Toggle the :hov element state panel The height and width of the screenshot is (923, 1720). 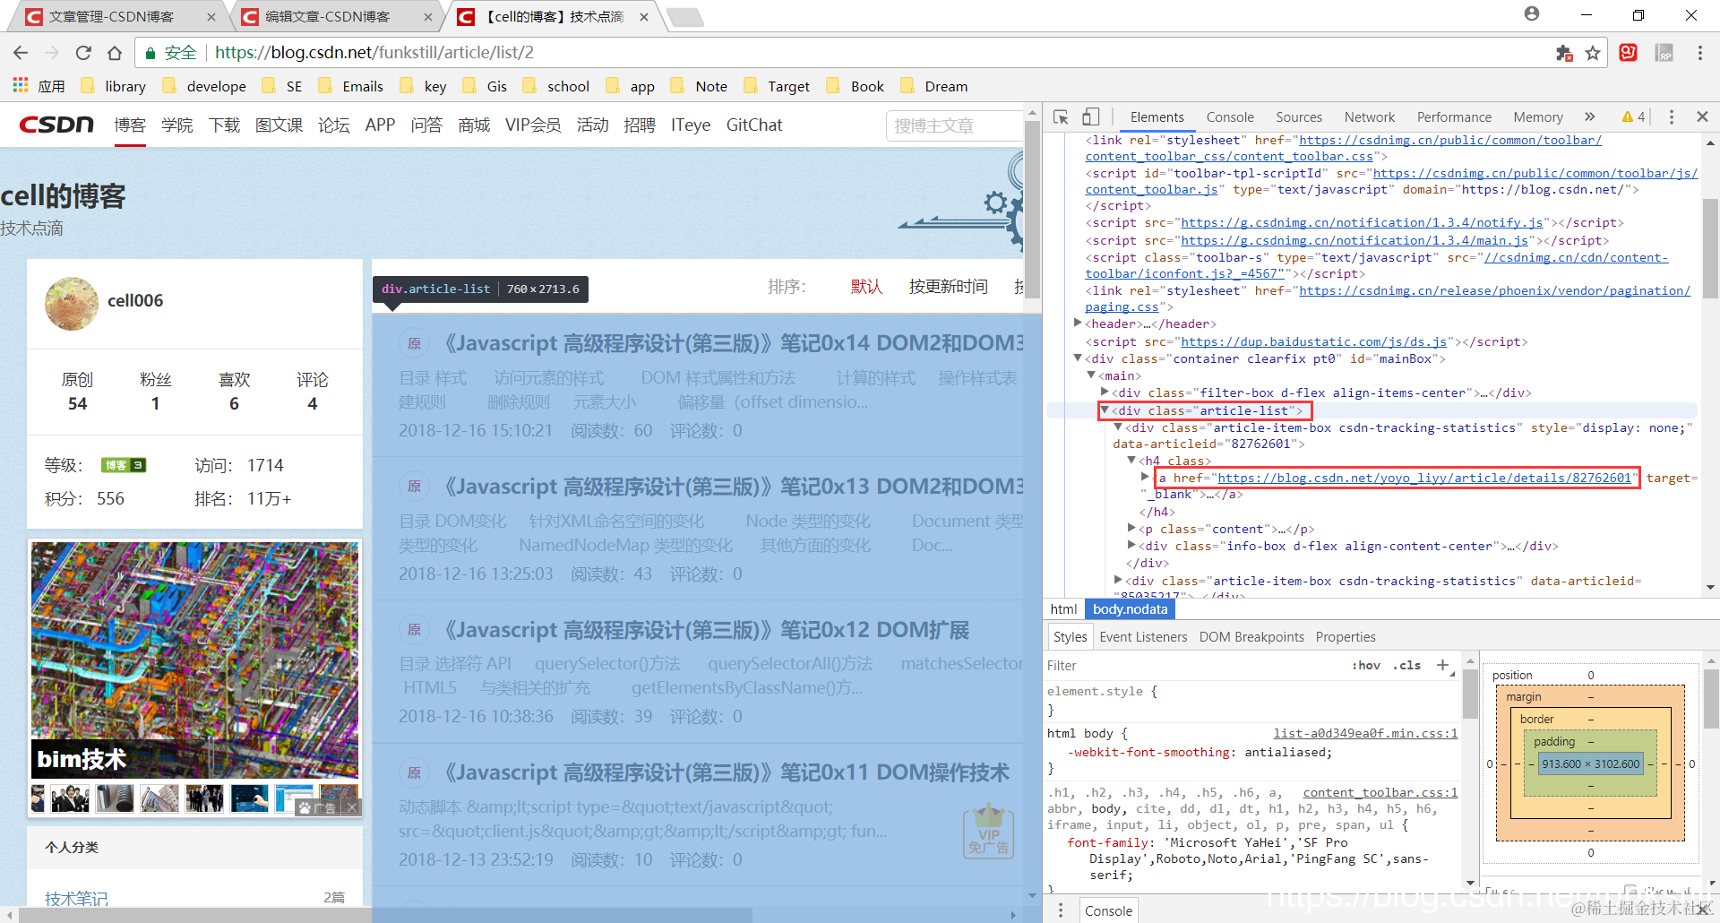pos(1366,665)
